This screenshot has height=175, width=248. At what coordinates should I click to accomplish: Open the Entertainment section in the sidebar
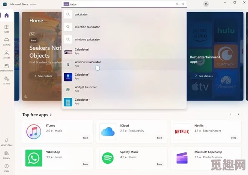pyautogui.click(x=7, y=68)
